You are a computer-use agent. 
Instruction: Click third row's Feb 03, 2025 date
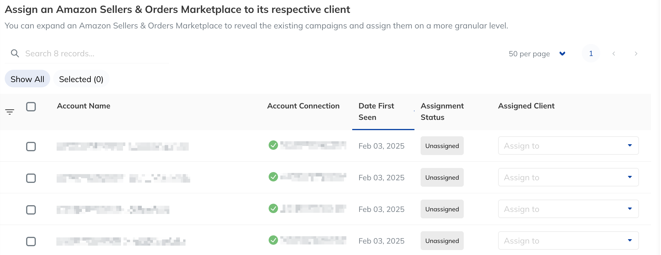point(381,209)
